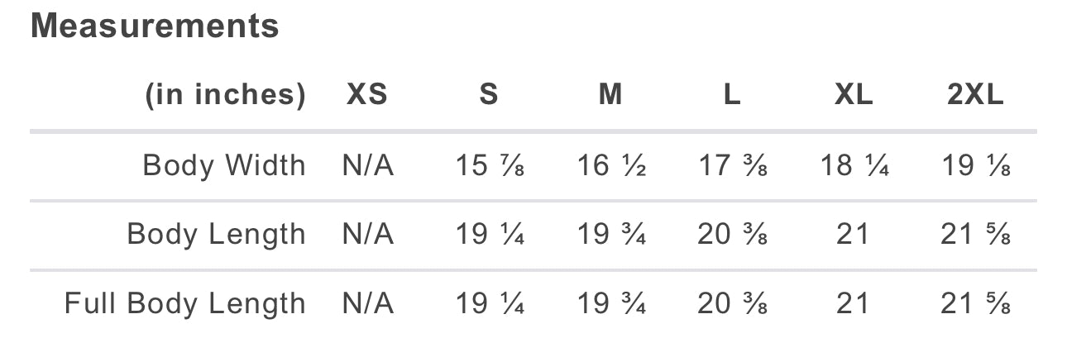Click the N/A cell in Body Width row
The image size is (1067, 338).
coord(367,166)
